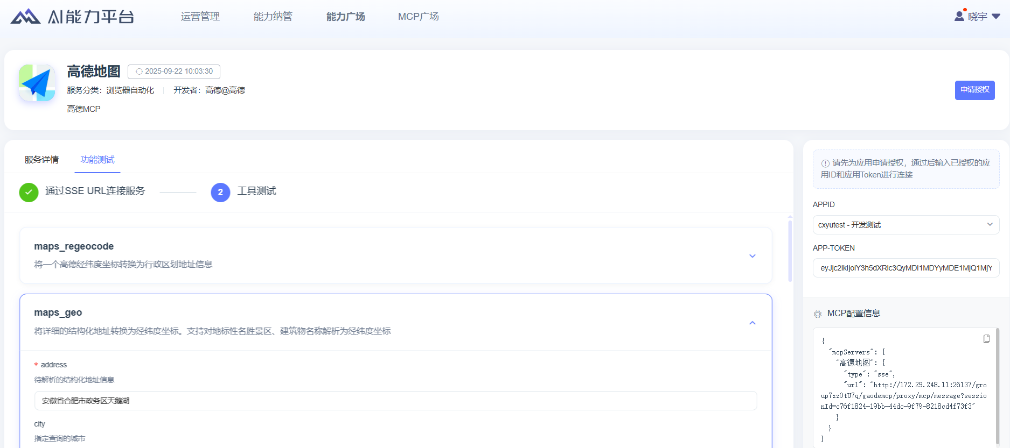Viewport: 1010px width, 448px height.
Task: Click the APP-TOKEN label
Action: [834, 248]
